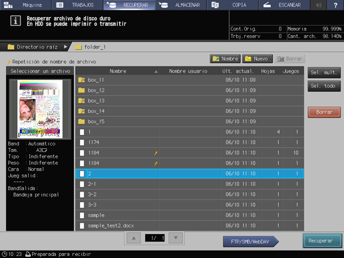Click Sel. todo to select all
The width and height of the screenshot is (344, 258).
click(x=324, y=86)
